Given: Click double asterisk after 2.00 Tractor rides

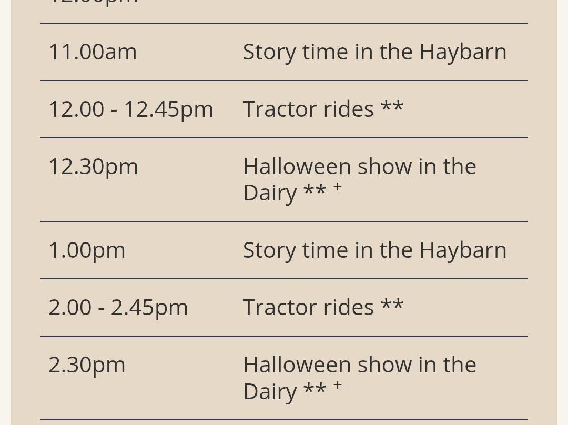Looking at the screenshot, I should click(392, 306).
